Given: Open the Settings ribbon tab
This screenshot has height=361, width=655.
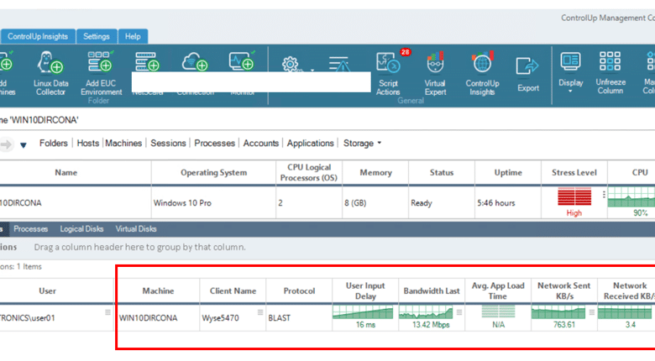Looking at the screenshot, I should [x=96, y=36].
